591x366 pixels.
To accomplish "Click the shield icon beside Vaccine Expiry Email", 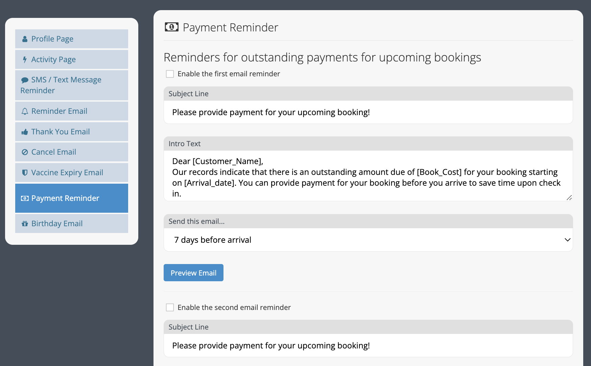I will 25,173.
